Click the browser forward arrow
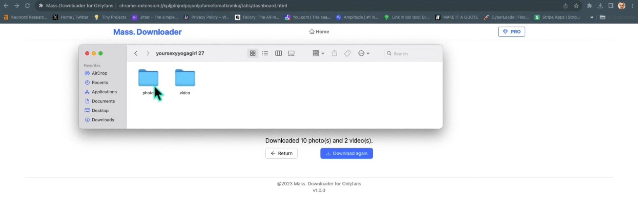The height and width of the screenshot is (224, 638). (17, 5)
